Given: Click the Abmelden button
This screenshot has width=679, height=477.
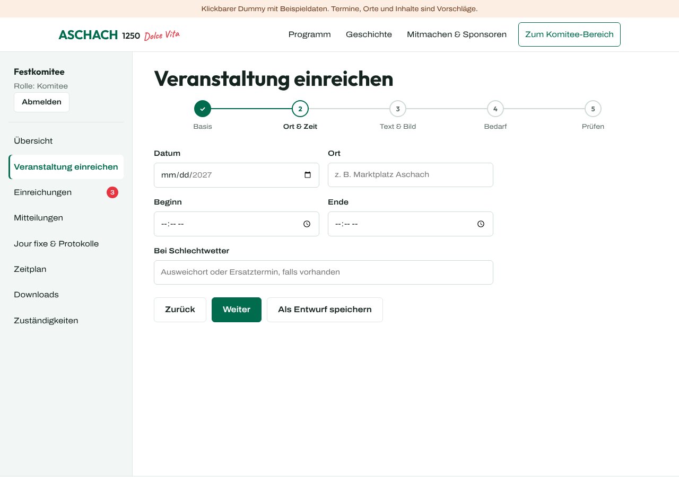Looking at the screenshot, I should tap(41, 102).
